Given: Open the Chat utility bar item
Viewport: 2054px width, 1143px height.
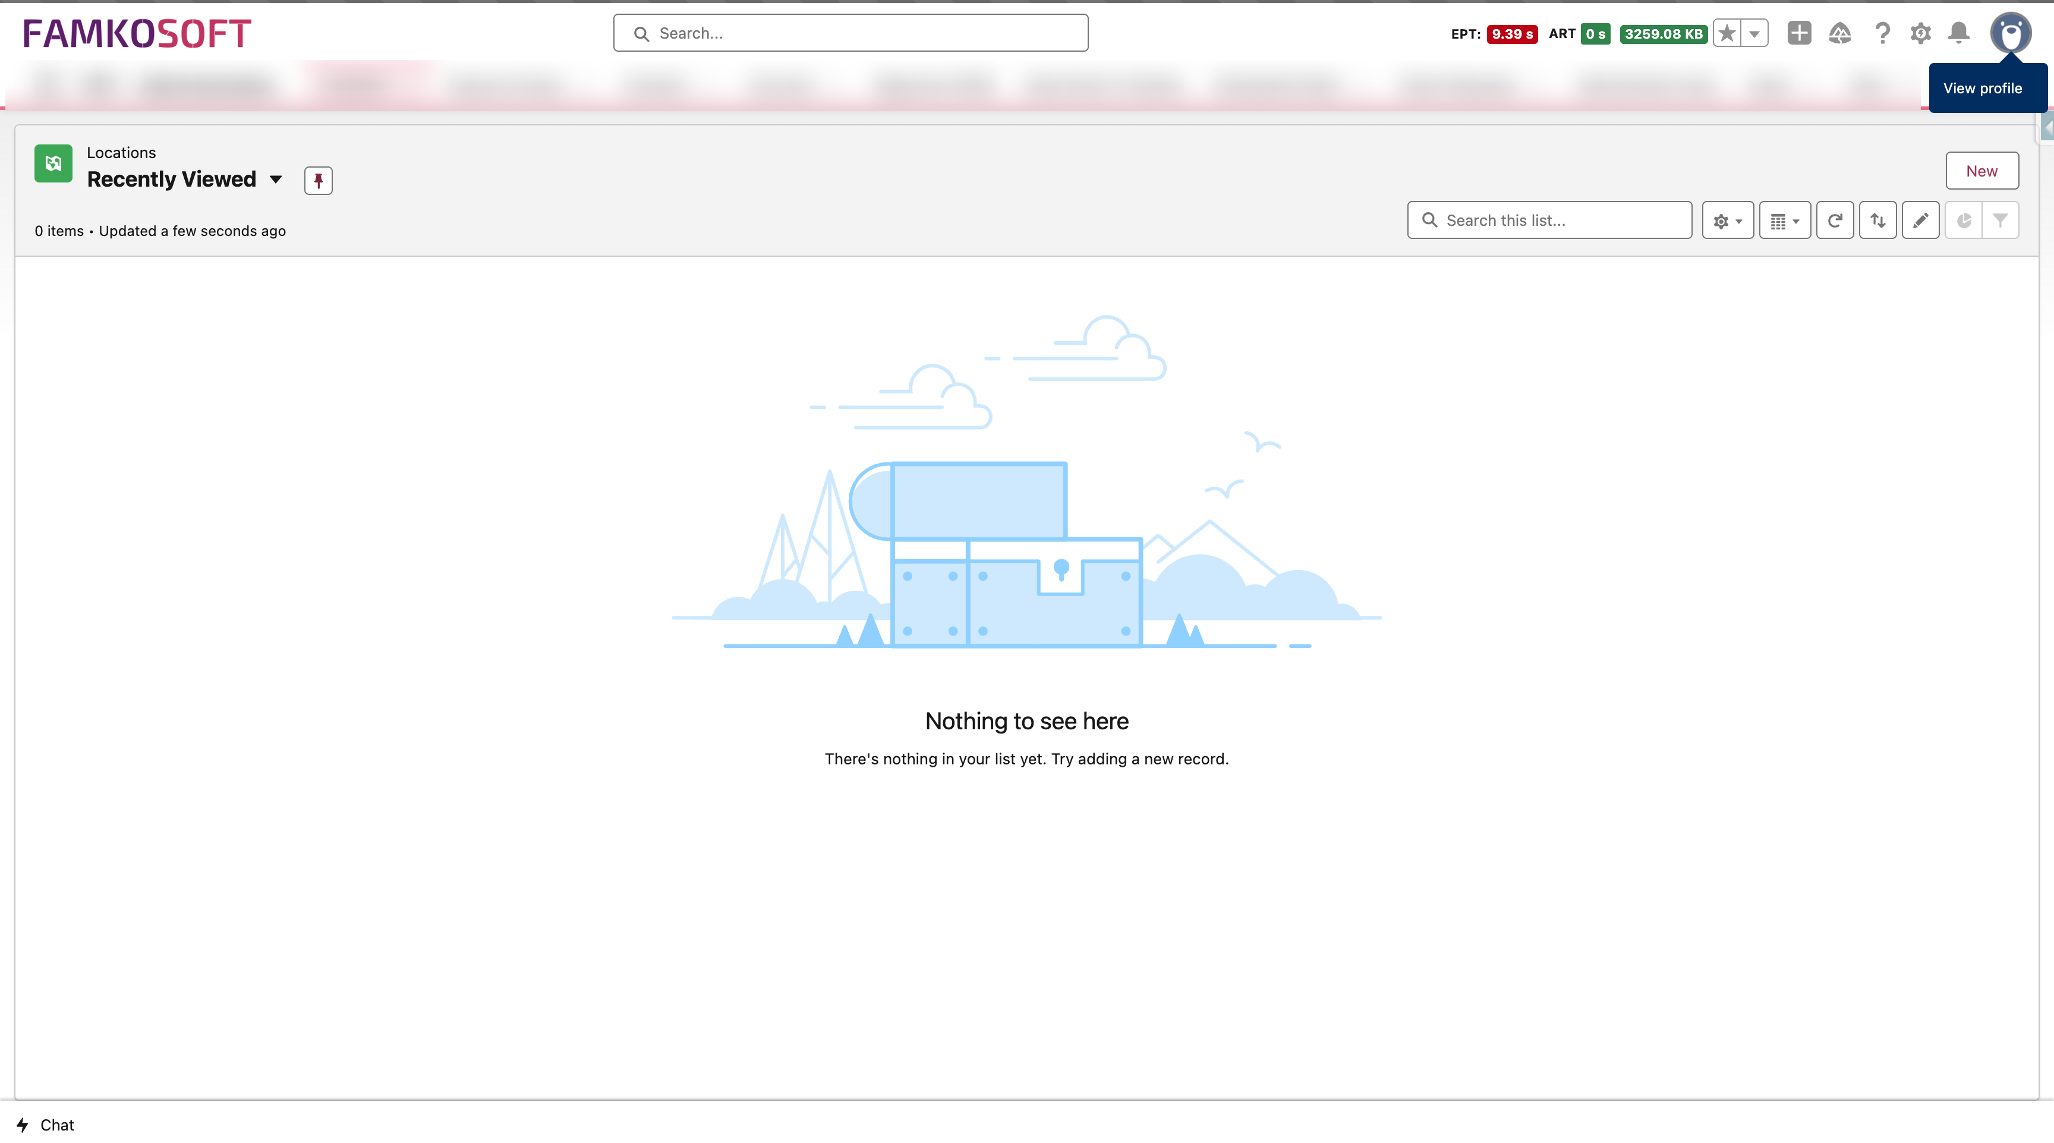Looking at the screenshot, I should coord(45,1125).
